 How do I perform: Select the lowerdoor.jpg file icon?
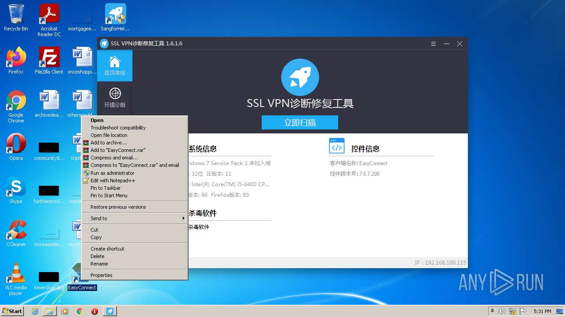point(49,280)
